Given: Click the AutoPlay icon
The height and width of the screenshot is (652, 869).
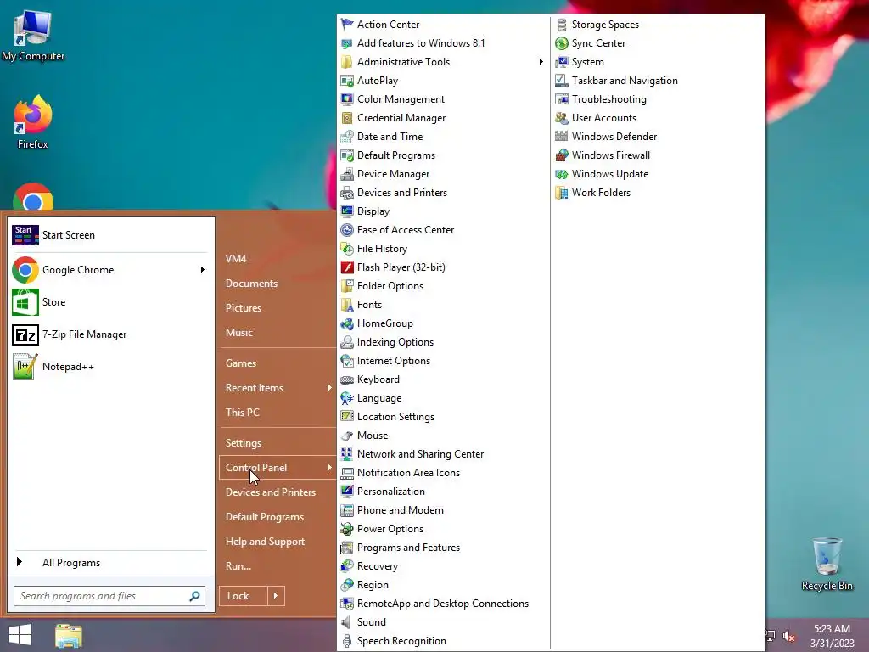Looking at the screenshot, I should pos(347,81).
